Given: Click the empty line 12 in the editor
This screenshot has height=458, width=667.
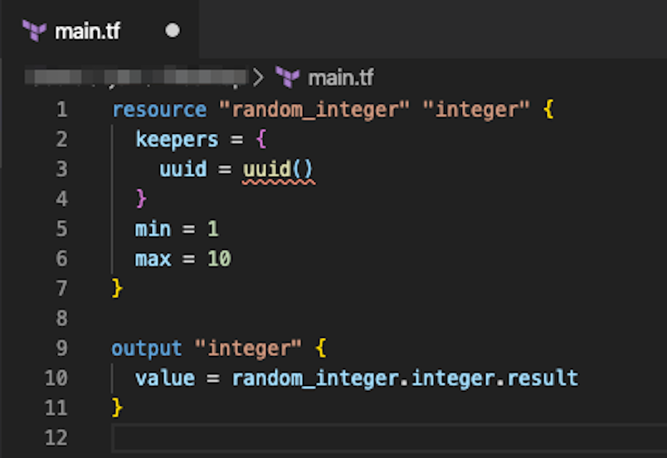Looking at the screenshot, I should pyautogui.click(x=200, y=437).
